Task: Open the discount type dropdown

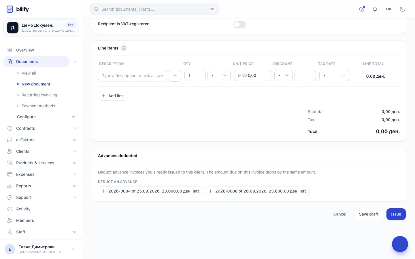Action: [x=284, y=75]
